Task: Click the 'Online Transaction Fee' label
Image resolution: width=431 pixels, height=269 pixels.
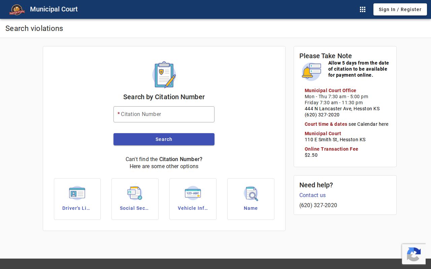Action: (331, 149)
